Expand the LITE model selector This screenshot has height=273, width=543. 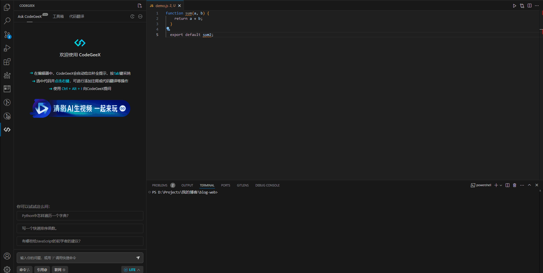(x=132, y=270)
